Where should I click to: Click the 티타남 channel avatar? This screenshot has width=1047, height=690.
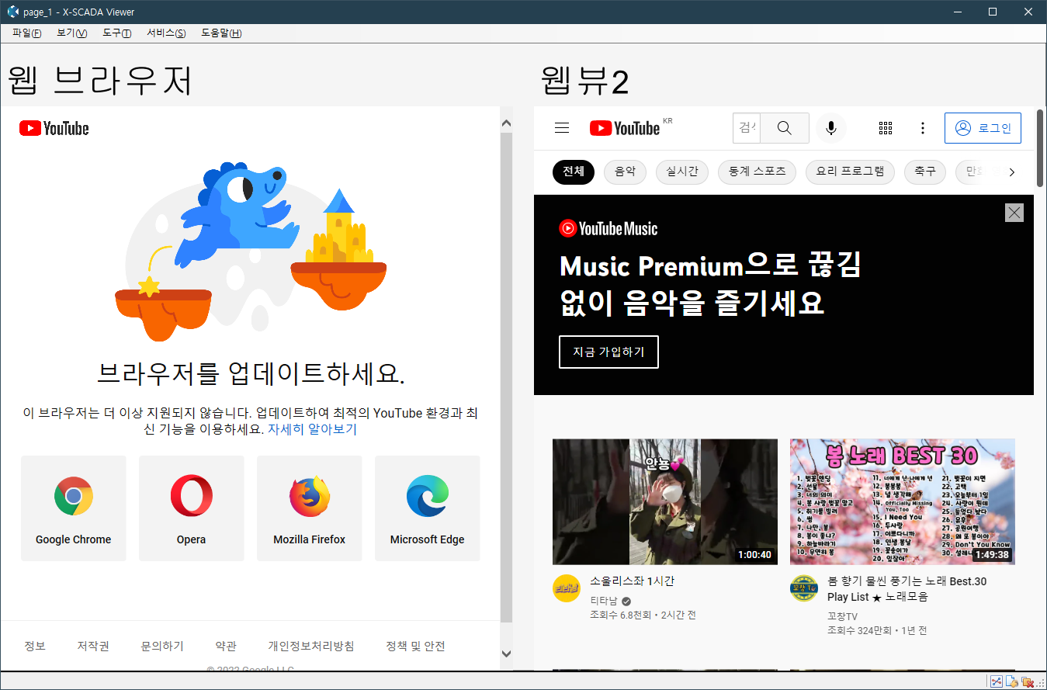click(x=566, y=588)
